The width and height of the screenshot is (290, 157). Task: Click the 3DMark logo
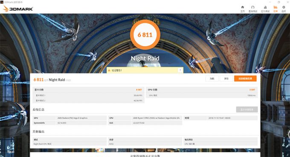18,9
